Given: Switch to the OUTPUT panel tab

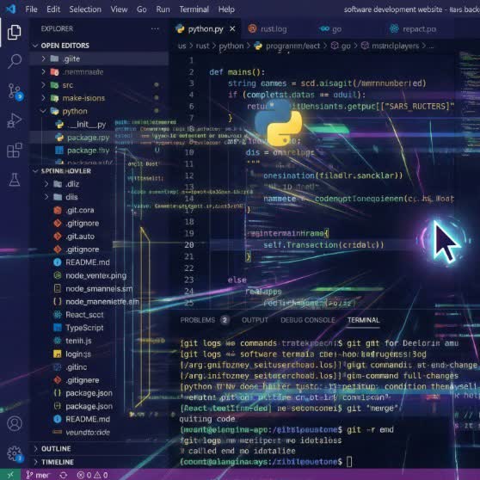Looking at the screenshot, I should coord(255,320).
